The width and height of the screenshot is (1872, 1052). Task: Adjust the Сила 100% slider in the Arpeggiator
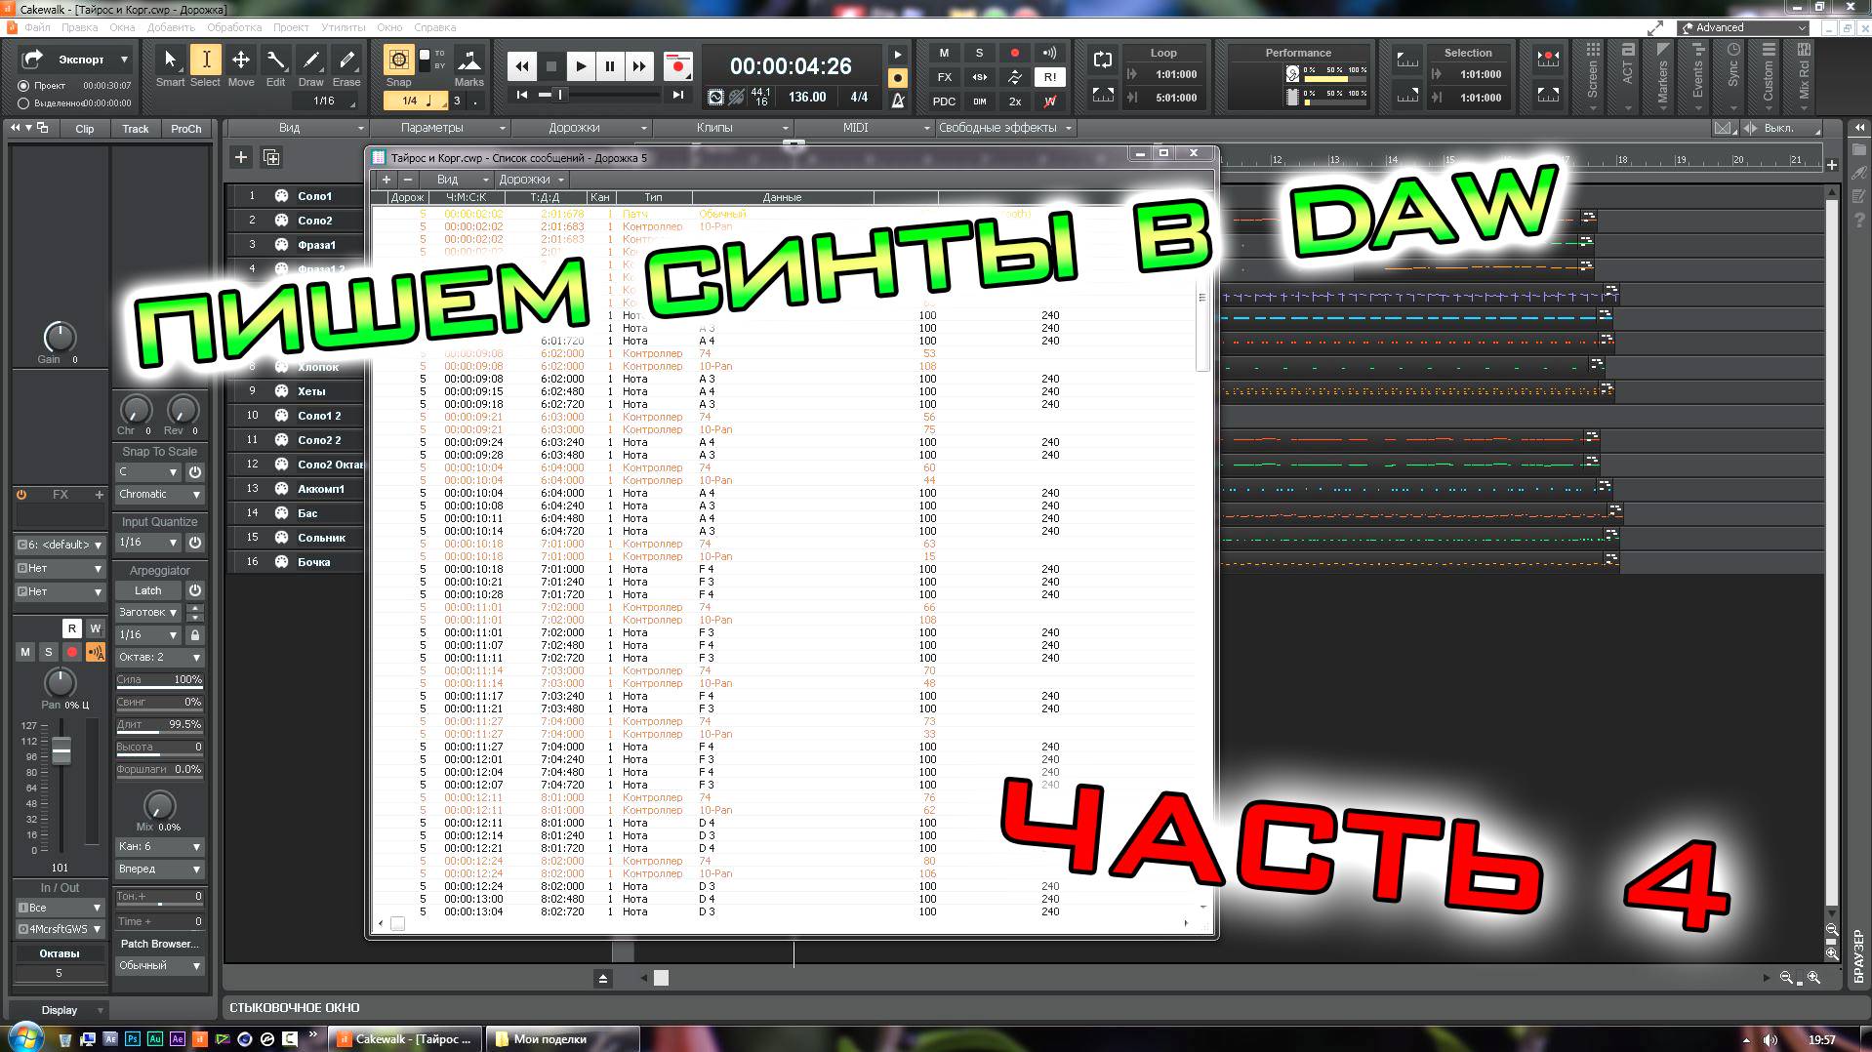(159, 680)
